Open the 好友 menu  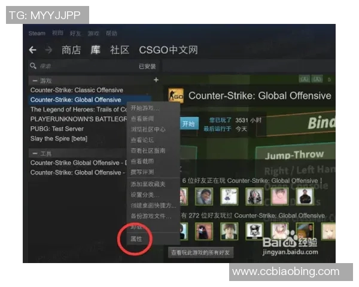click(75, 33)
